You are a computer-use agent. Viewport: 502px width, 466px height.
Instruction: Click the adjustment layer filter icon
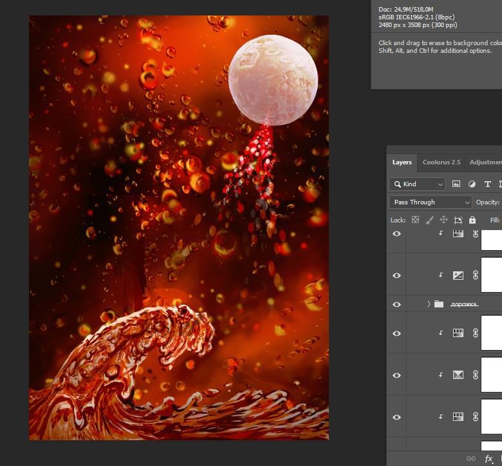pyautogui.click(x=472, y=184)
